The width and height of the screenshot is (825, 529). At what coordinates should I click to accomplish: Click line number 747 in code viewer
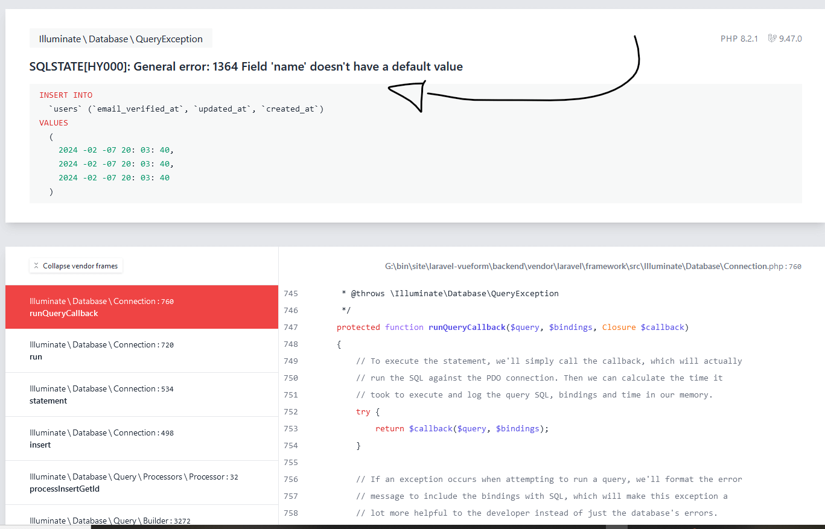291,327
